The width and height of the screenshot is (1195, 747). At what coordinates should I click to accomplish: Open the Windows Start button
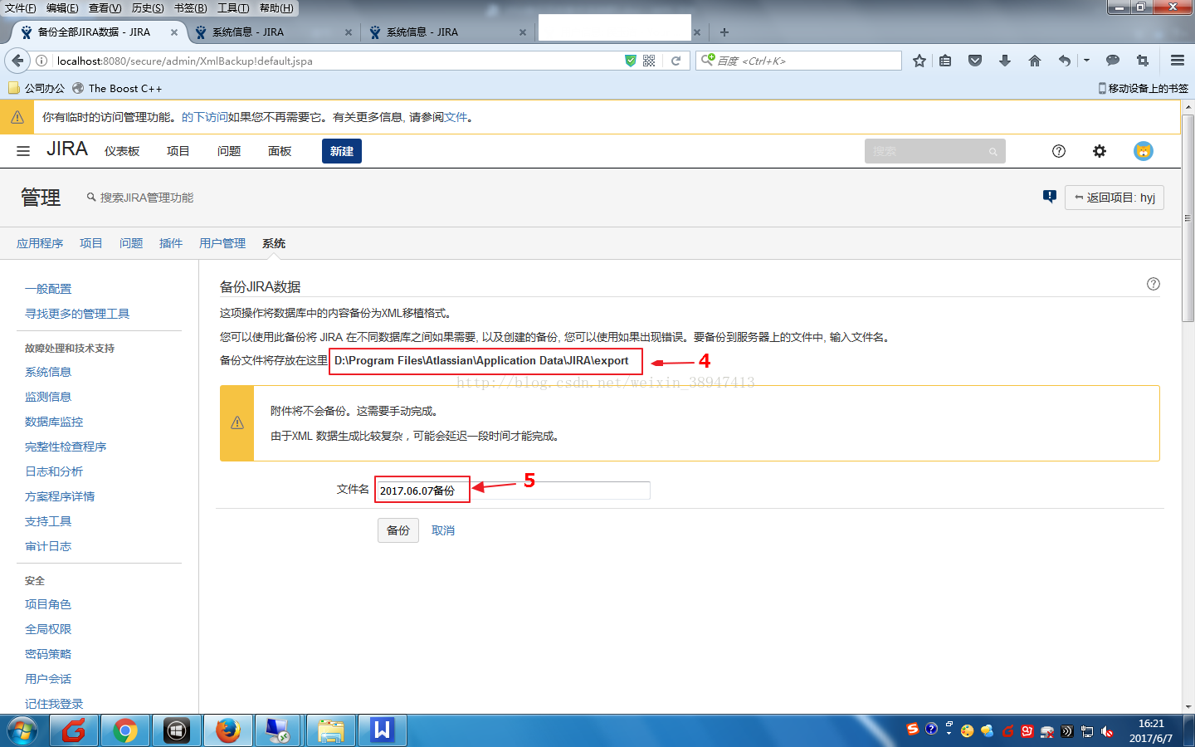(22, 730)
